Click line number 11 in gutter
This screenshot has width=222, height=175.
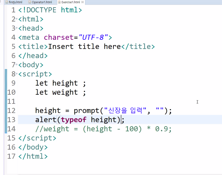[x=11, y=102]
